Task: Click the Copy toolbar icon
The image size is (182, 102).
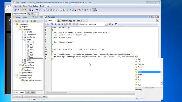Action: [47, 10]
